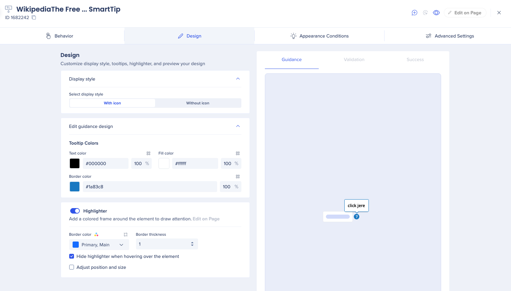Viewport: 511px width, 291px height.
Task: Click the hand icon on the Behavior tab
Action: coord(48,36)
